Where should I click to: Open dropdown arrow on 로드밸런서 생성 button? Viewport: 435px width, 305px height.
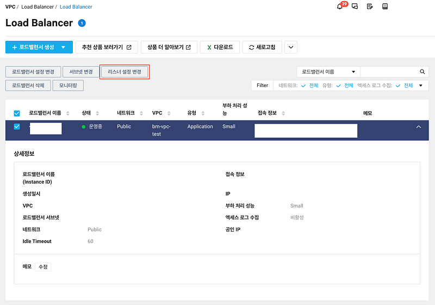point(63,47)
